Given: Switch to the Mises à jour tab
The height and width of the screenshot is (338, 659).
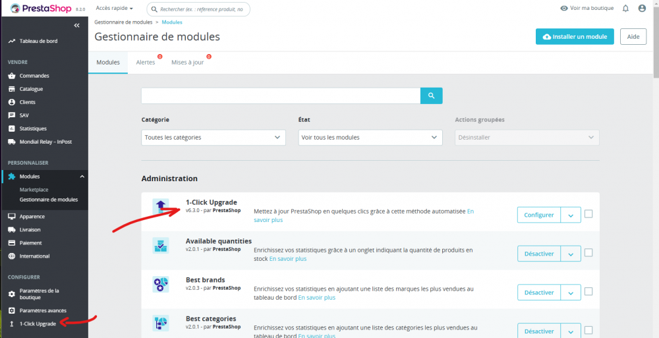Looking at the screenshot, I should click(187, 62).
